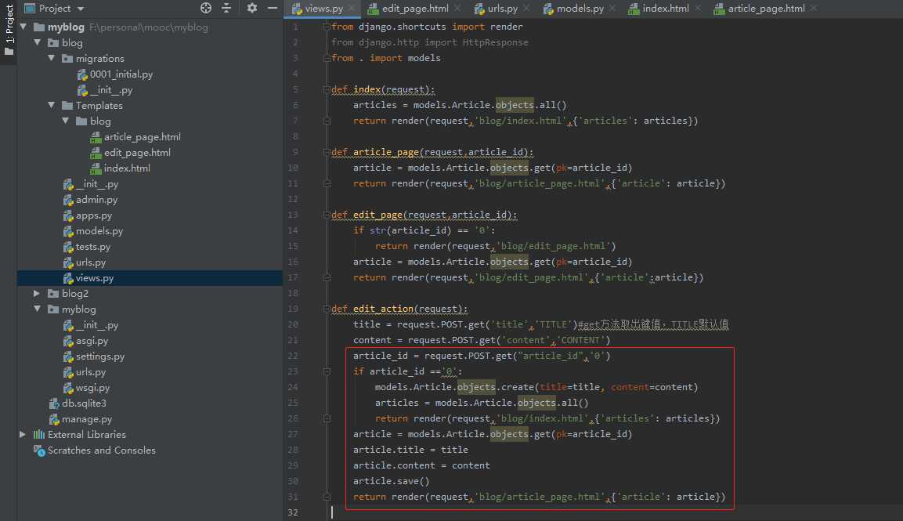
Task: Collapse the inner myblog package folder
Action: tap(37, 309)
